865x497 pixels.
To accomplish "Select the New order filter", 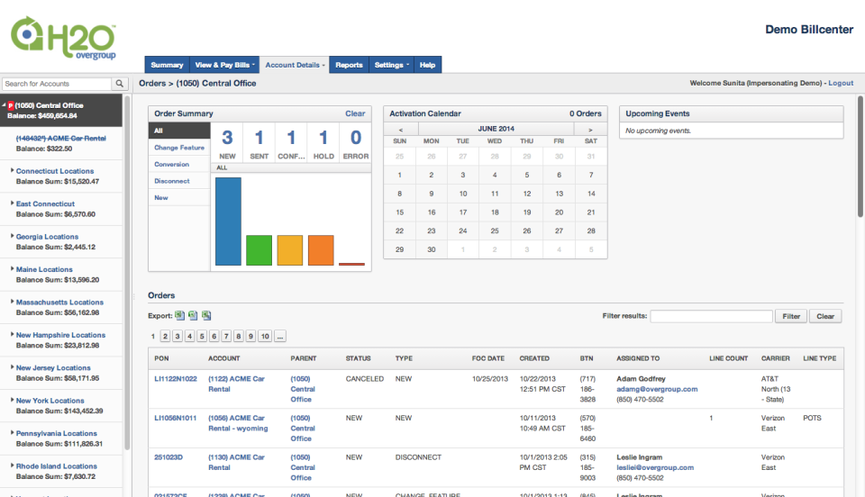I will [x=179, y=197].
